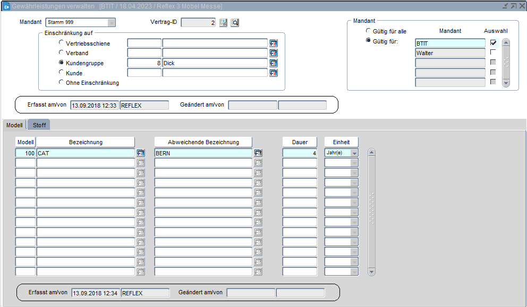Screen dimensions: 527x307
Task: Click lookup icon beside BERN field
Action: pos(258,153)
